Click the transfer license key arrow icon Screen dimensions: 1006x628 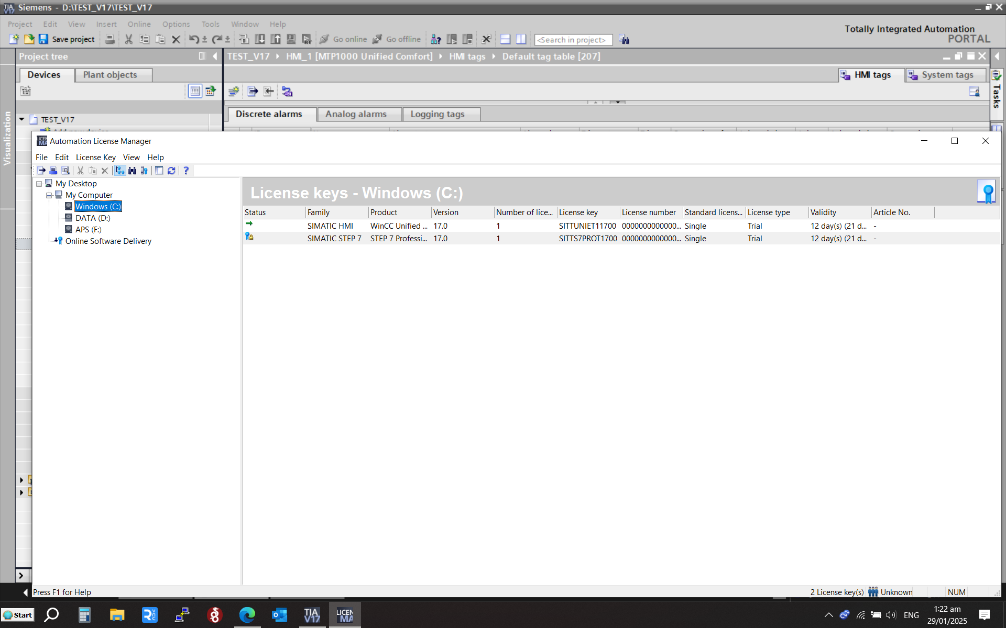[x=41, y=171]
